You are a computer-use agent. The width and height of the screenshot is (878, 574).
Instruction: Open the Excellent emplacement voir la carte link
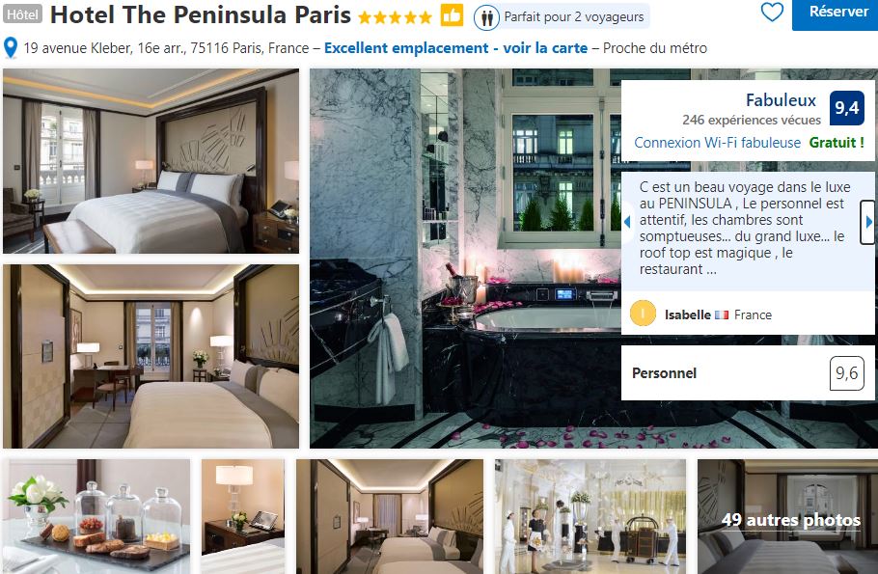[455, 48]
